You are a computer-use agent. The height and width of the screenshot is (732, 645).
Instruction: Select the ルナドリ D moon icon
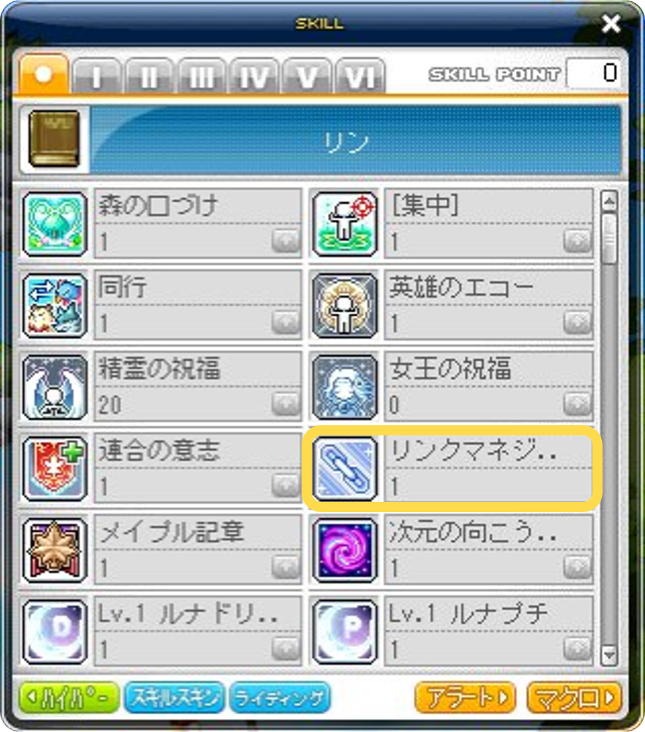click(55, 632)
